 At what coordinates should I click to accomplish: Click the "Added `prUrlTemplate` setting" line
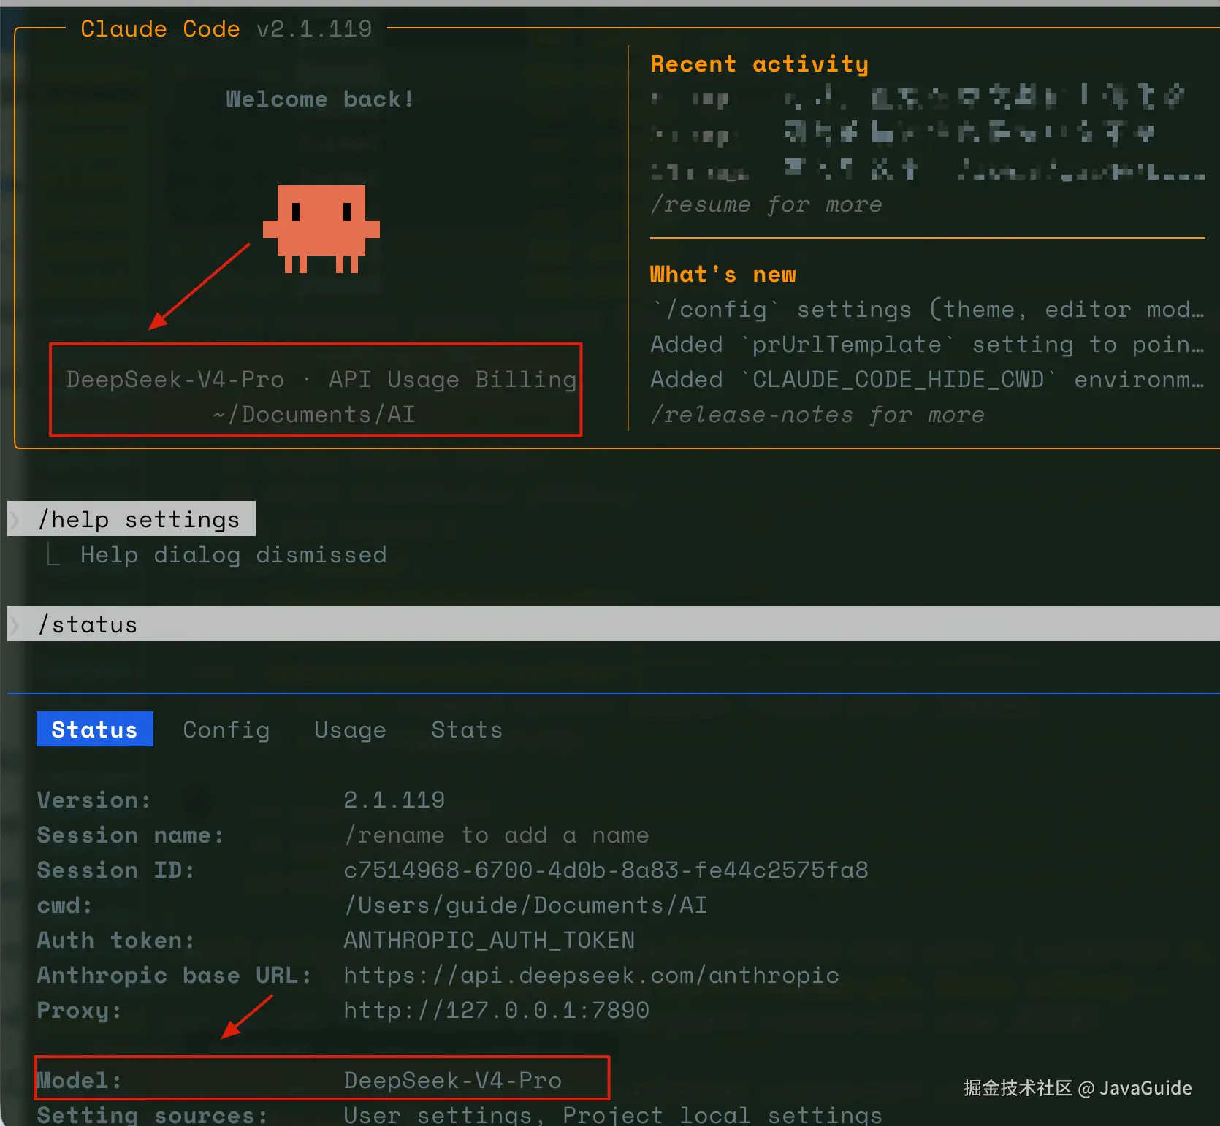pyautogui.click(x=928, y=344)
